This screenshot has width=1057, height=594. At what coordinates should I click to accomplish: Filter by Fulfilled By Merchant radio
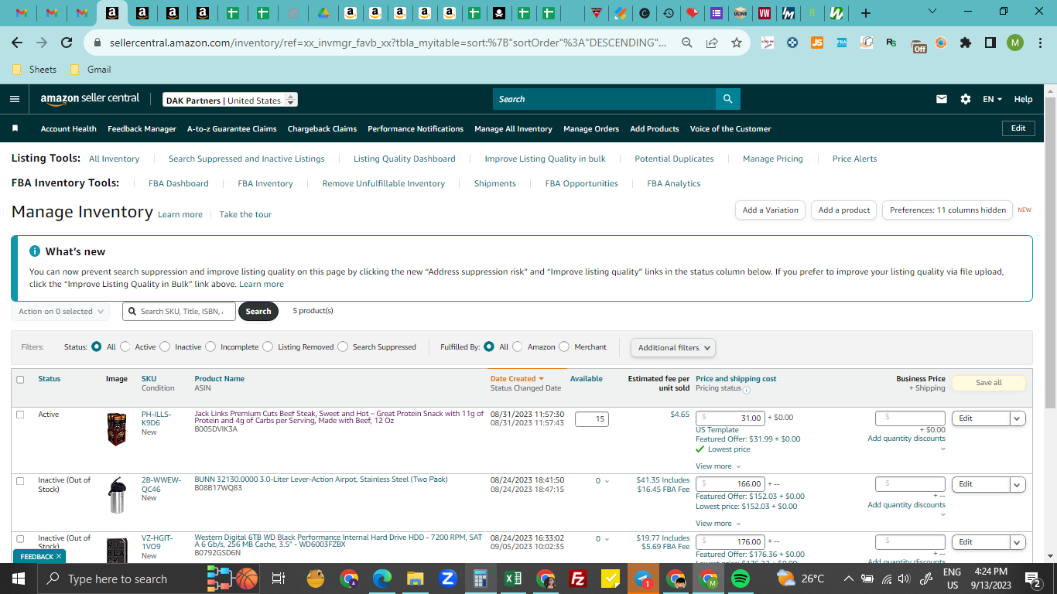pyautogui.click(x=564, y=346)
